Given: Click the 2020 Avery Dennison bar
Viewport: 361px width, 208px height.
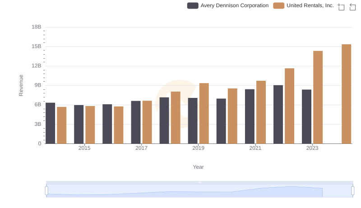Looking at the screenshot, I should pyautogui.click(x=221, y=121).
